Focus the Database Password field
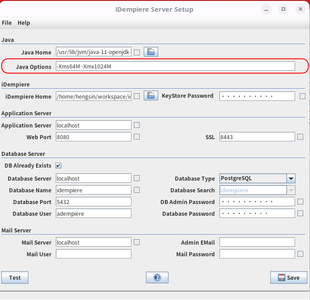This screenshot has width=310, height=300. tap(257, 214)
